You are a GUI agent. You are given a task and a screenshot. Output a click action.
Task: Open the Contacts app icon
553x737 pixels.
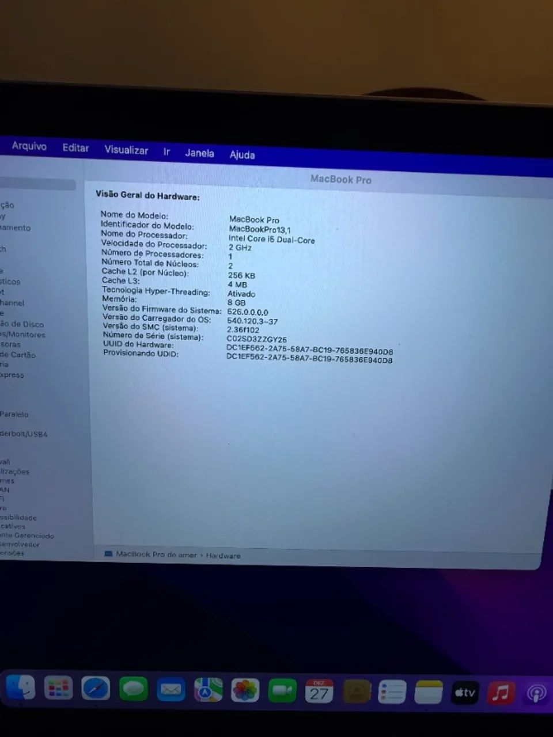357,692
